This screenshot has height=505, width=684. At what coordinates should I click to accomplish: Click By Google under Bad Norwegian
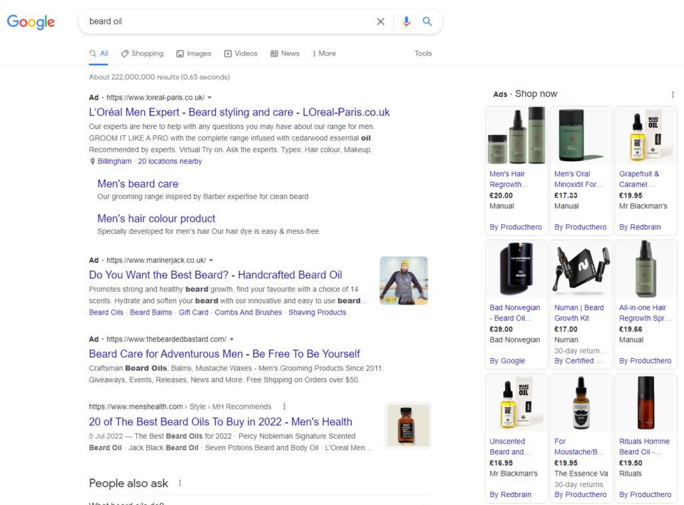(x=507, y=361)
